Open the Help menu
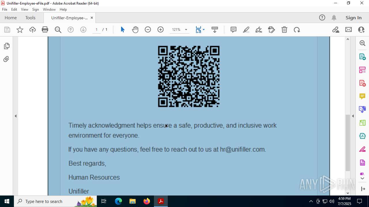 (x=63, y=9)
